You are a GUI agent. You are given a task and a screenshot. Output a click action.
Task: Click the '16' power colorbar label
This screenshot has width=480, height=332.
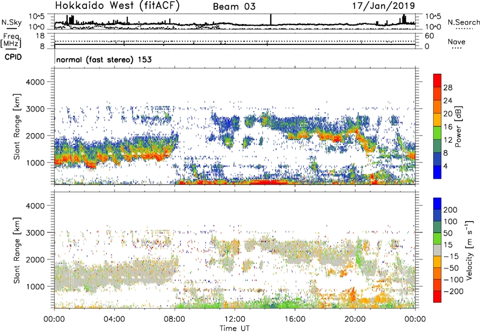pyautogui.click(x=448, y=127)
